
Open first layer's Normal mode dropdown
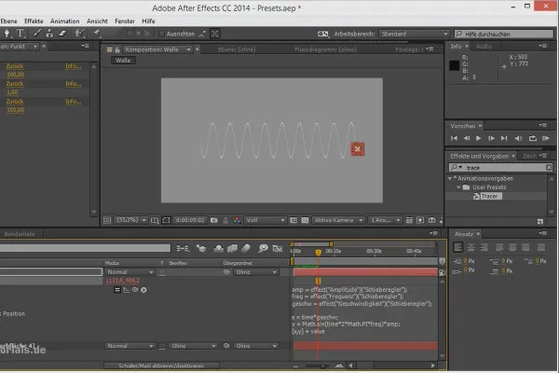(x=130, y=272)
